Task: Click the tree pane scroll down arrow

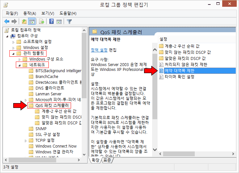Action: point(84,155)
